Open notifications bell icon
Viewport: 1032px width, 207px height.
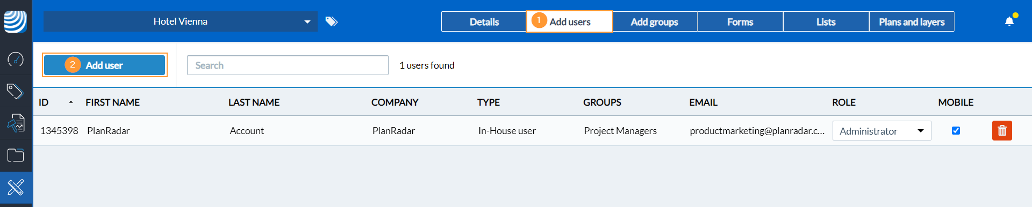tap(1009, 21)
